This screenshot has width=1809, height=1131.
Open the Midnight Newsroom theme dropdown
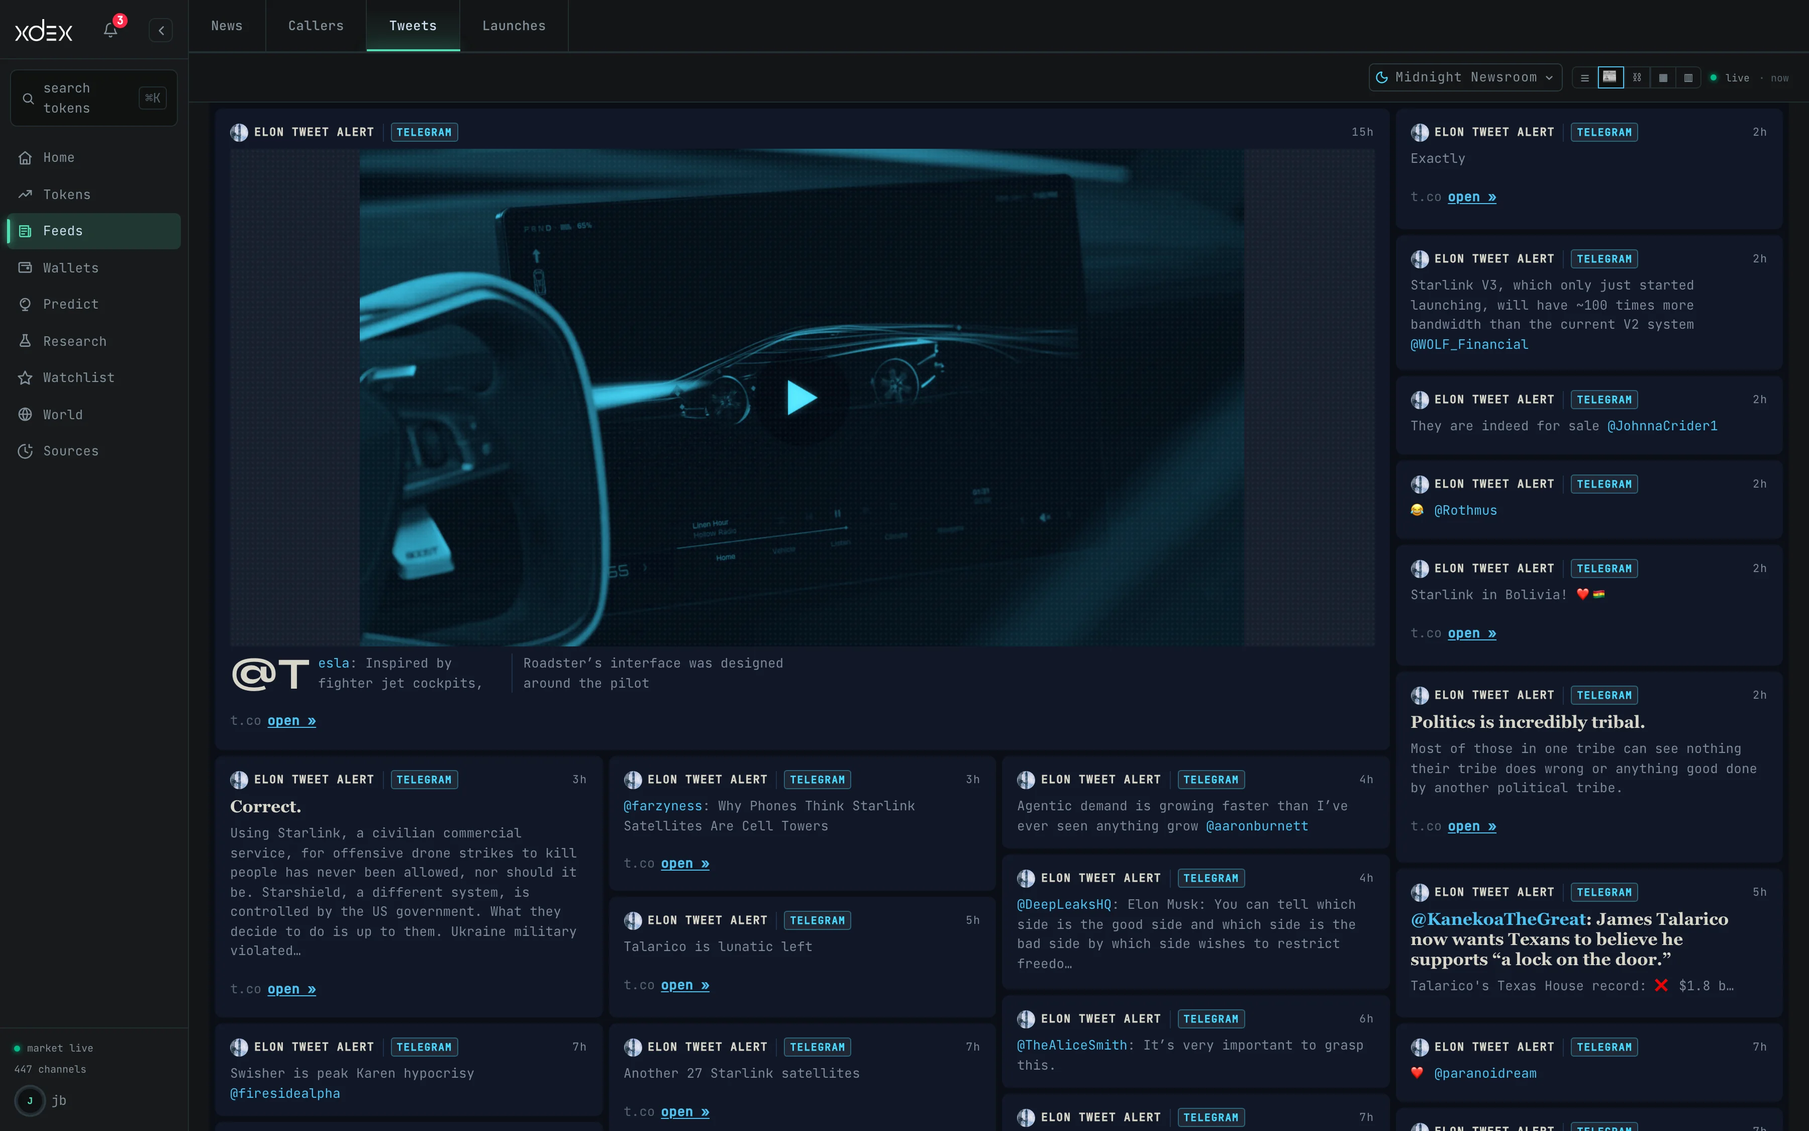click(1465, 77)
